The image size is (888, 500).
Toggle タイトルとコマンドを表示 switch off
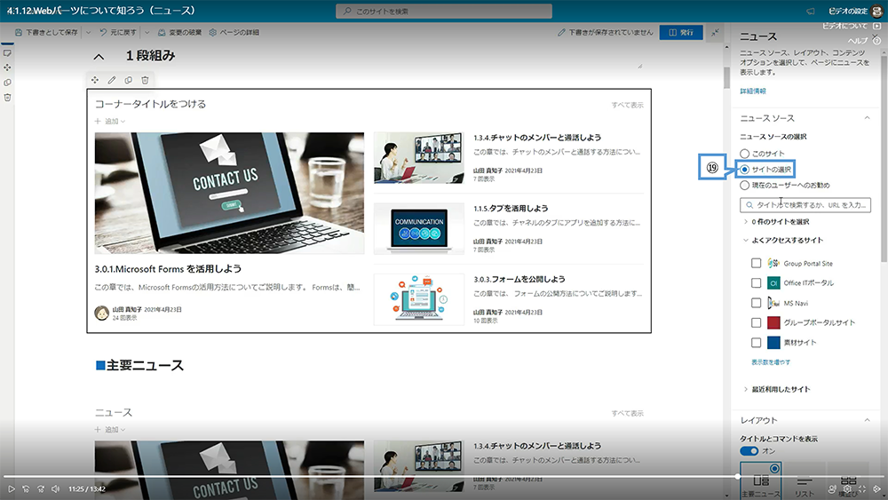click(x=749, y=451)
